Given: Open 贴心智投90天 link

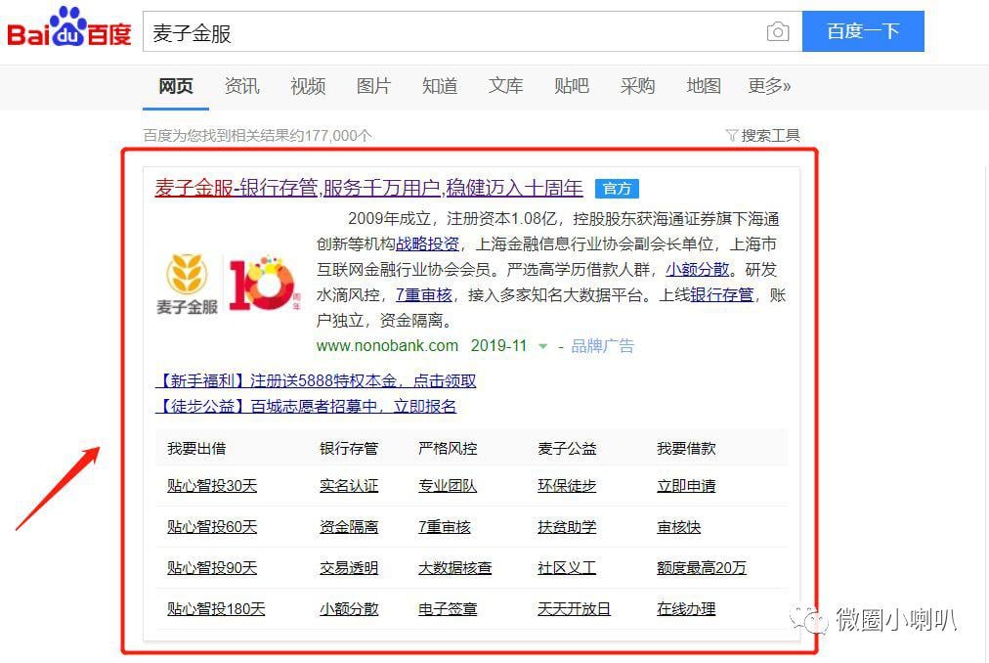Looking at the screenshot, I should [x=212, y=567].
